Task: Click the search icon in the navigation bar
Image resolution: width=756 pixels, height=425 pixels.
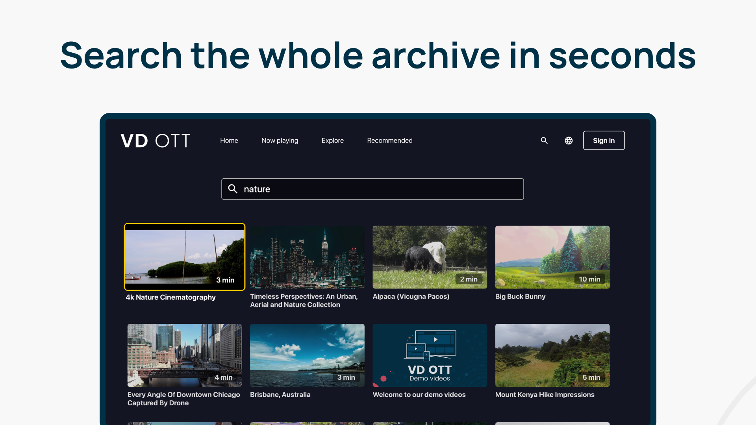Action: pyautogui.click(x=544, y=140)
